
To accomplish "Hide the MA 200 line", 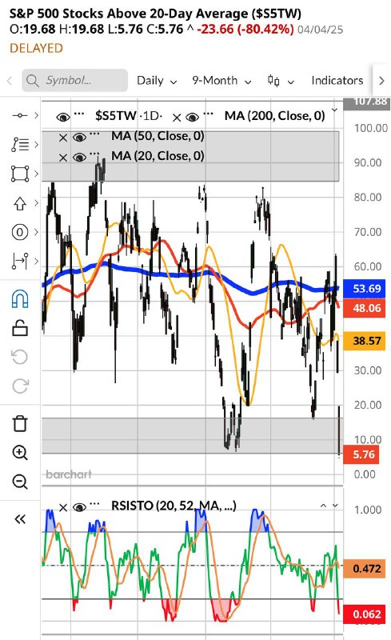I will point(192,118).
